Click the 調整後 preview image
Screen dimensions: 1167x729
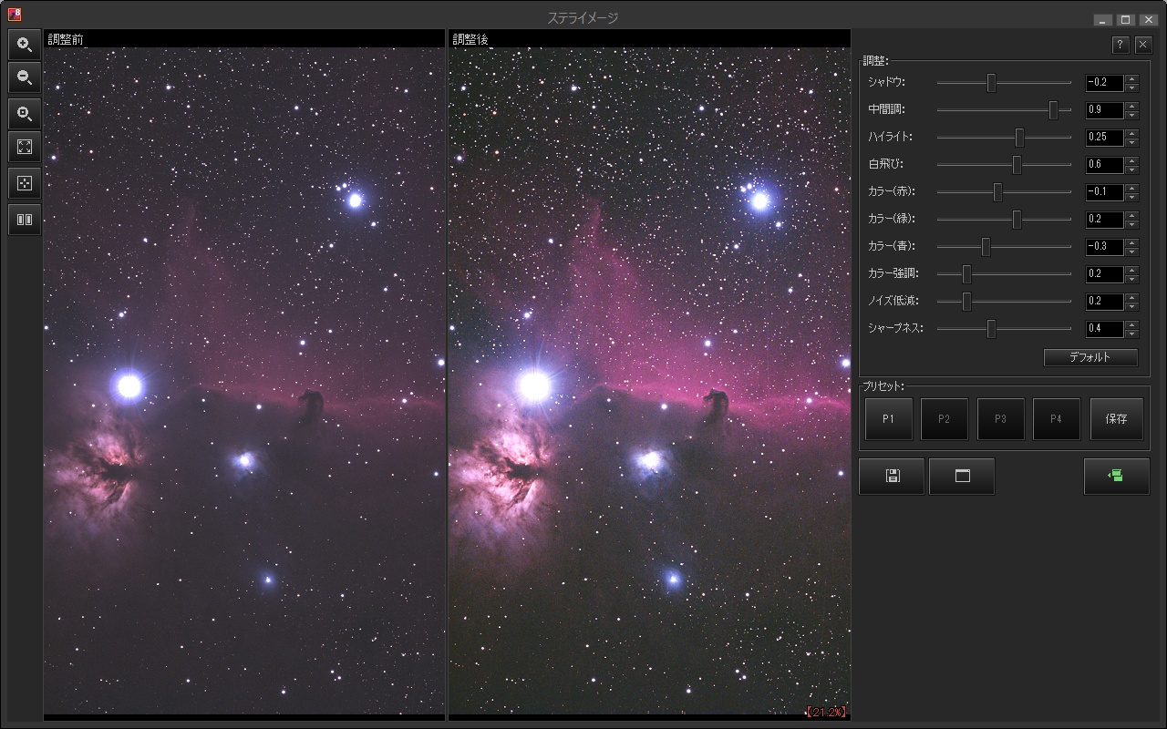click(x=649, y=381)
